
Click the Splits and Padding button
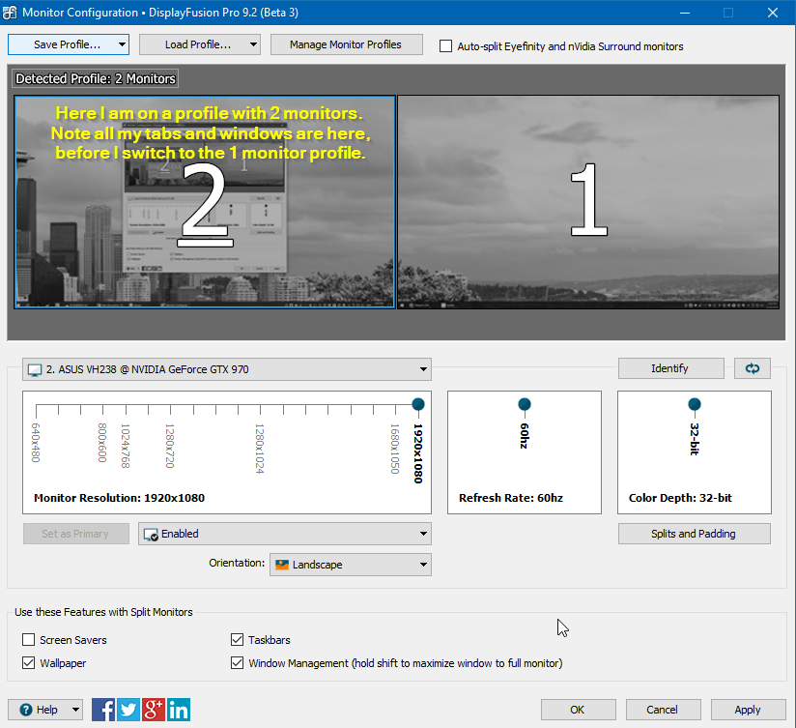694,534
